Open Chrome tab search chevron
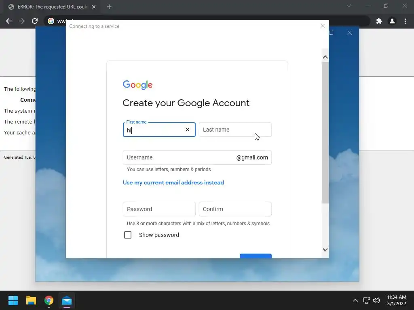 coord(349,6)
